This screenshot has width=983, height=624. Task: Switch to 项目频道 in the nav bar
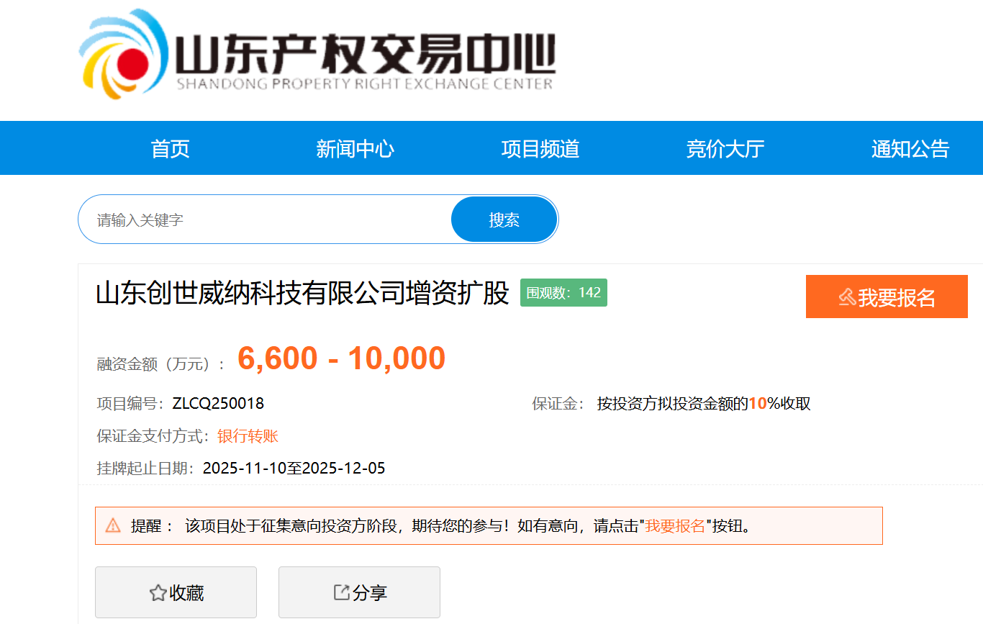click(x=540, y=149)
